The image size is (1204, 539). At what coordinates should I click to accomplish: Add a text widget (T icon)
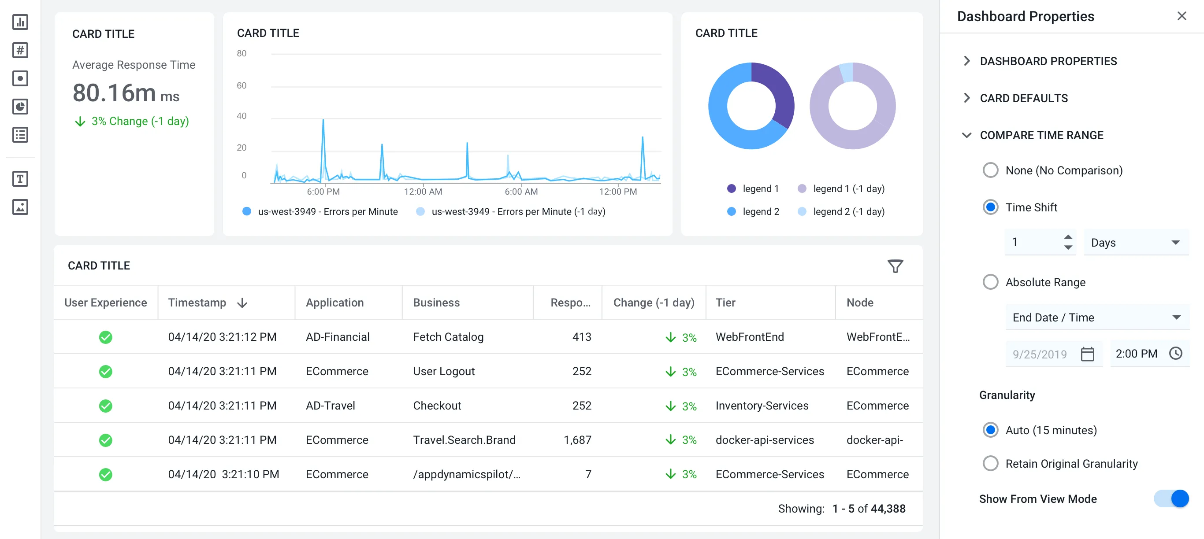click(20, 178)
